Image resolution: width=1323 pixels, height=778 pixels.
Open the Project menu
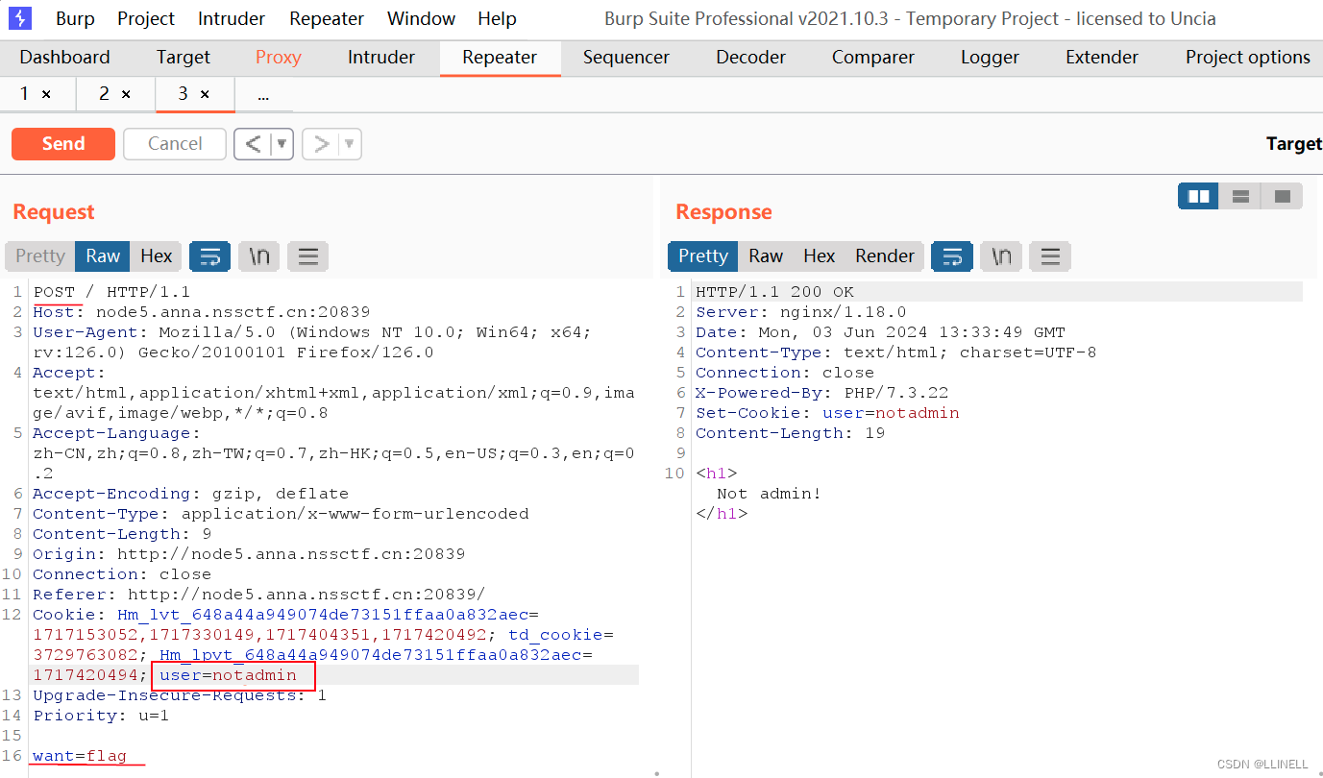pyautogui.click(x=146, y=18)
